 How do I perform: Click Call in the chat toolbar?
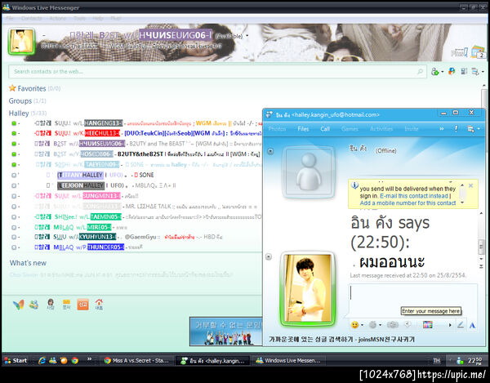tap(325, 129)
